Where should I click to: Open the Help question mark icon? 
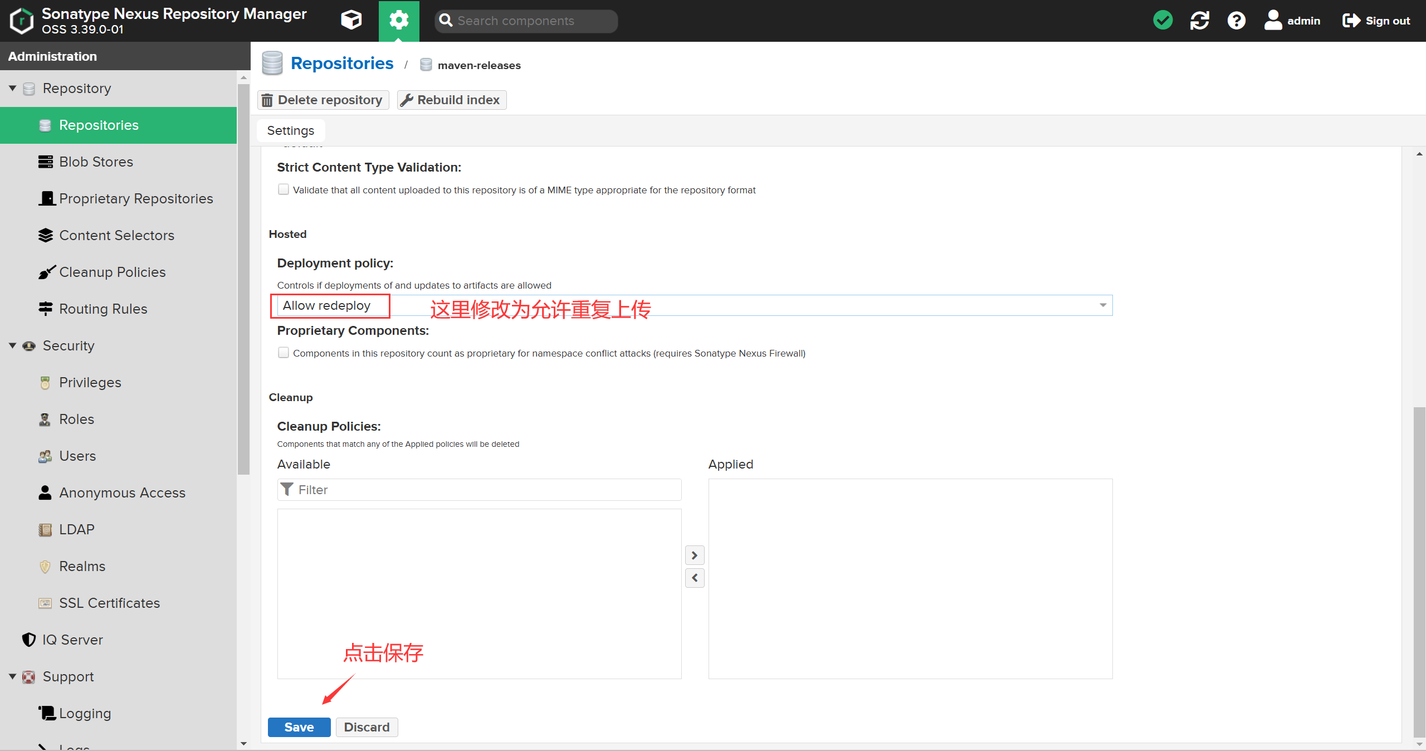[x=1236, y=21]
